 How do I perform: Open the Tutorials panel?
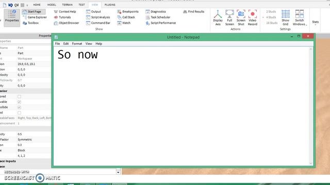62,17
